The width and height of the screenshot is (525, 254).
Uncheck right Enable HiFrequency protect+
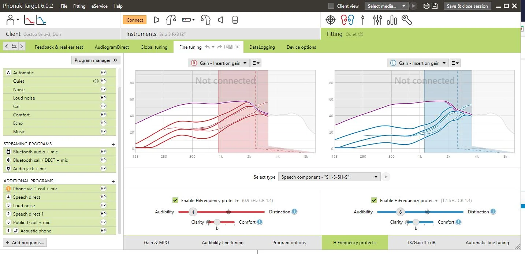pyautogui.click(x=175, y=200)
